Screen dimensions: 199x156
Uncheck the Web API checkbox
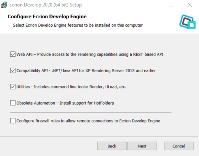13,54
